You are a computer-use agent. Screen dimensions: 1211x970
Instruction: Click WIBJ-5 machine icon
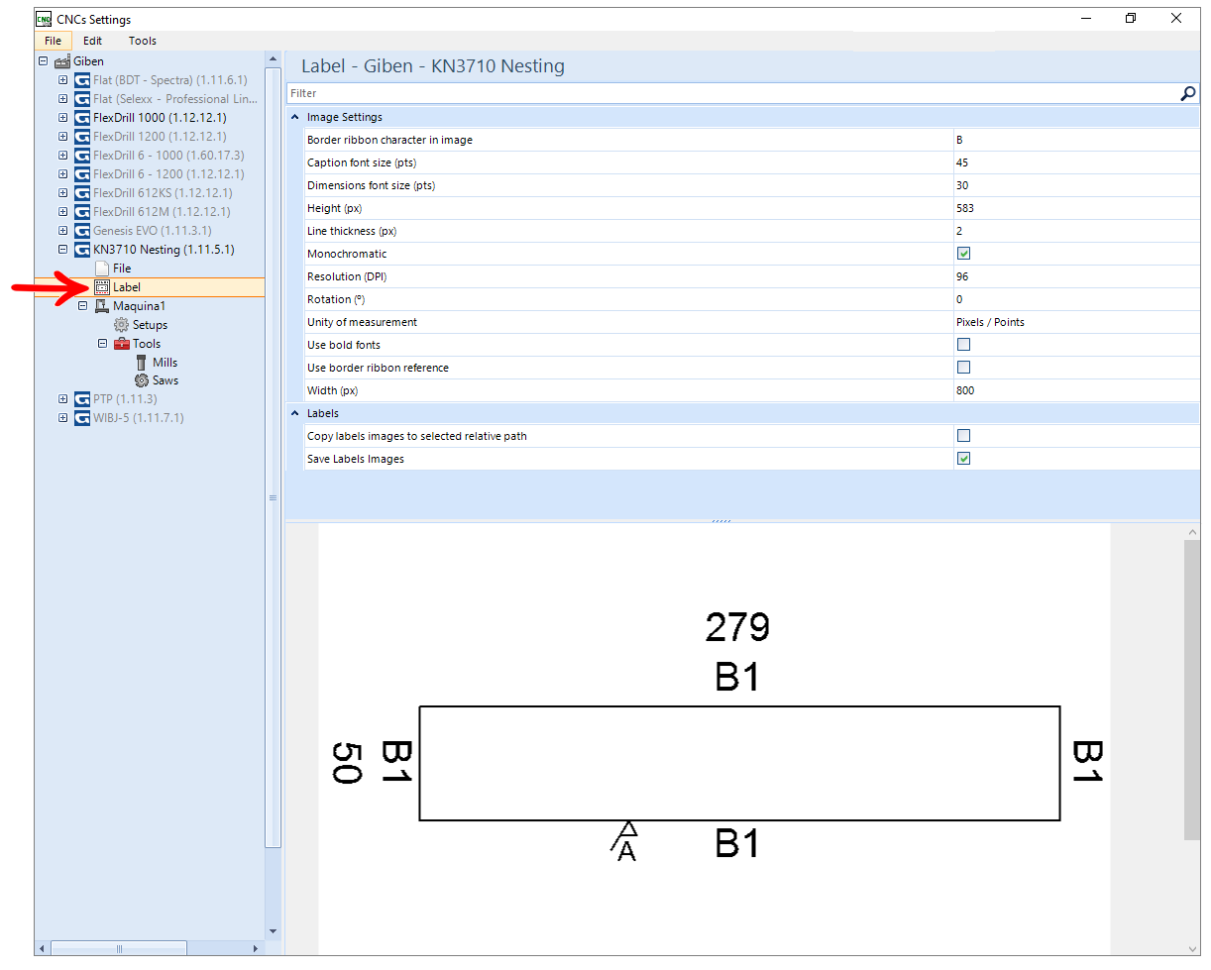tap(82, 418)
